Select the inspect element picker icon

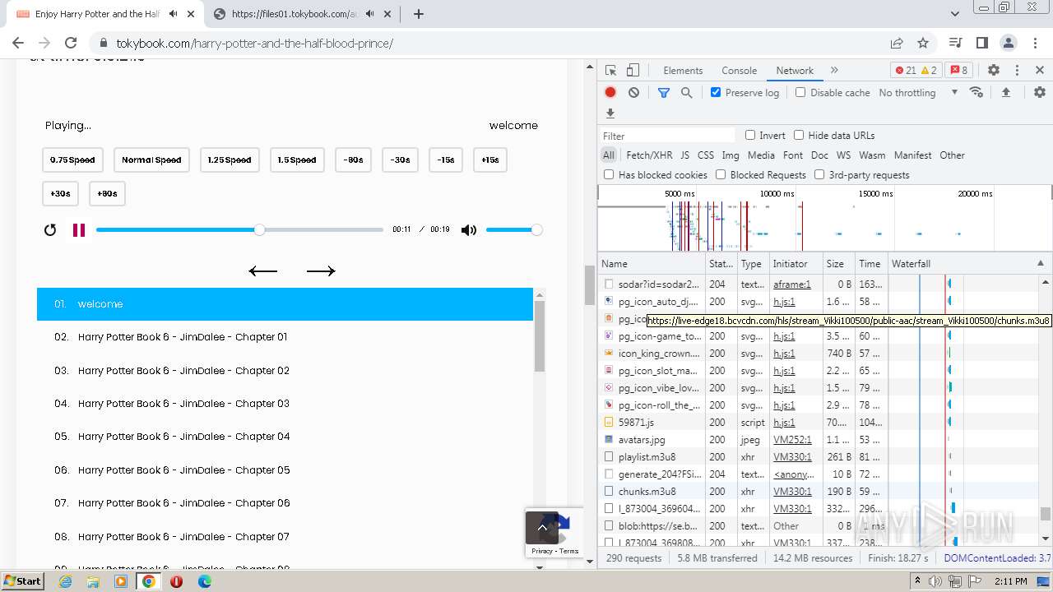click(610, 71)
